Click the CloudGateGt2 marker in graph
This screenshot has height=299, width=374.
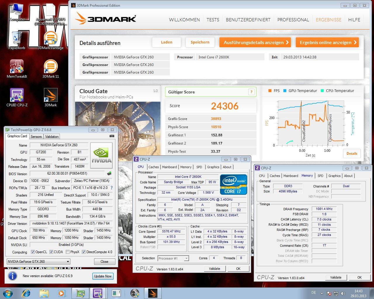(304, 131)
